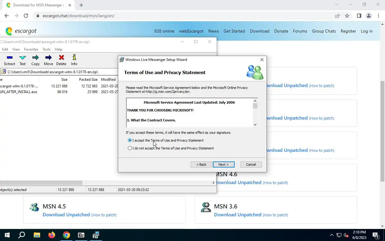Image resolution: width=385 pixels, height=241 pixels.
Task: Click the Chrome address bar URL
Action: point(79,16)
